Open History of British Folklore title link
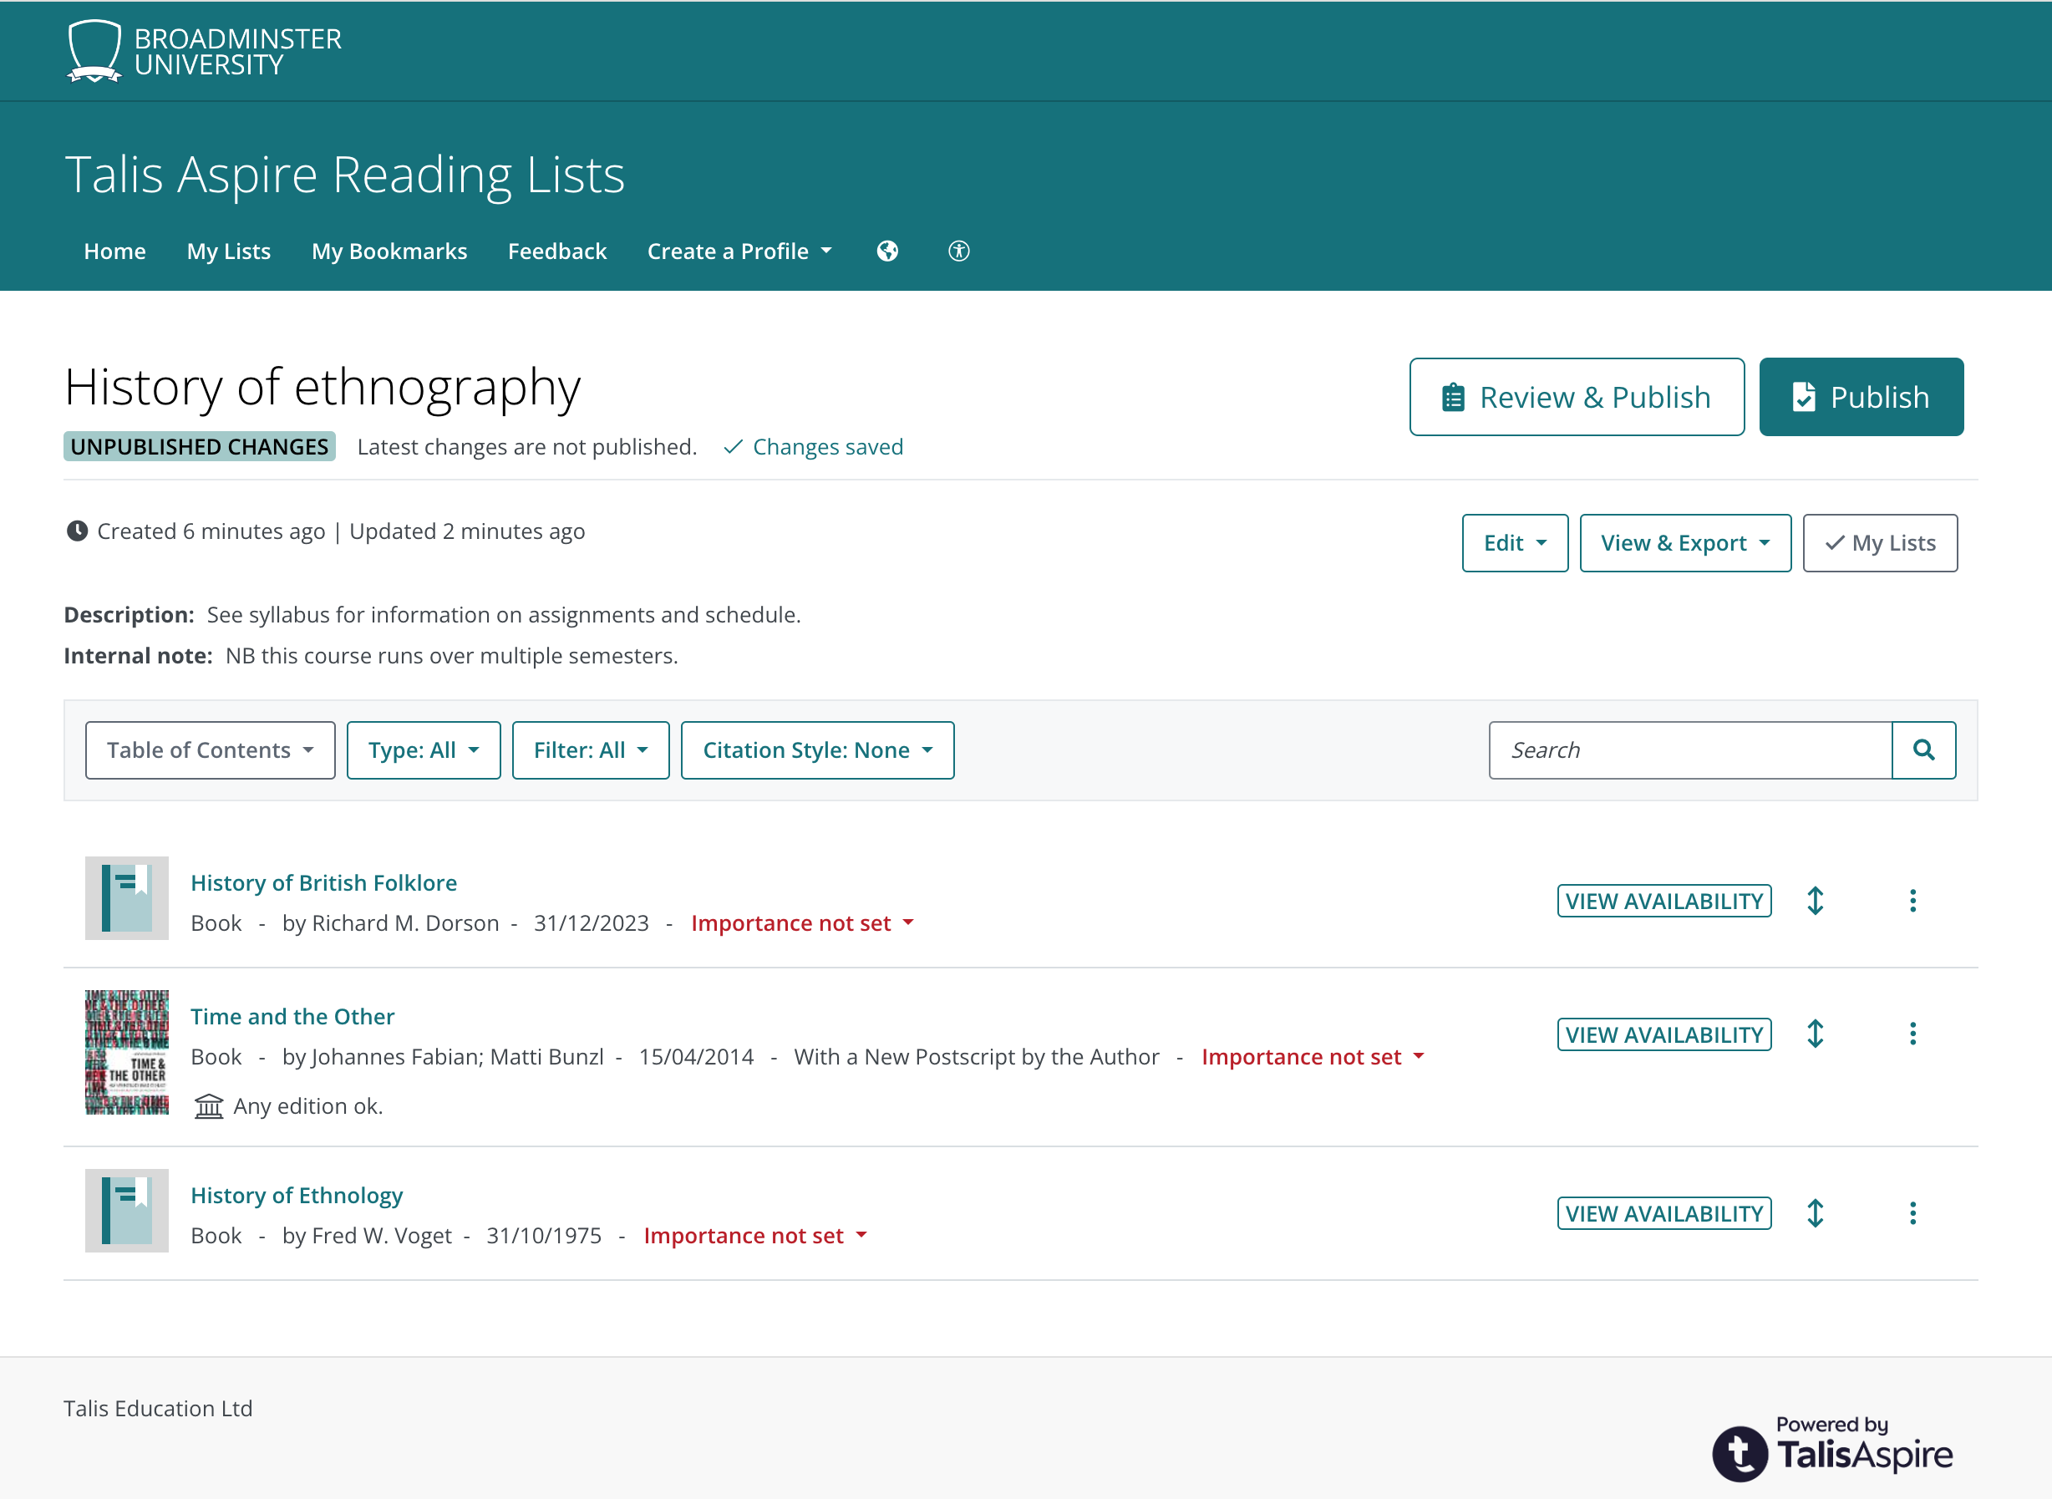 pyautogui.click(x=324, y=883)
